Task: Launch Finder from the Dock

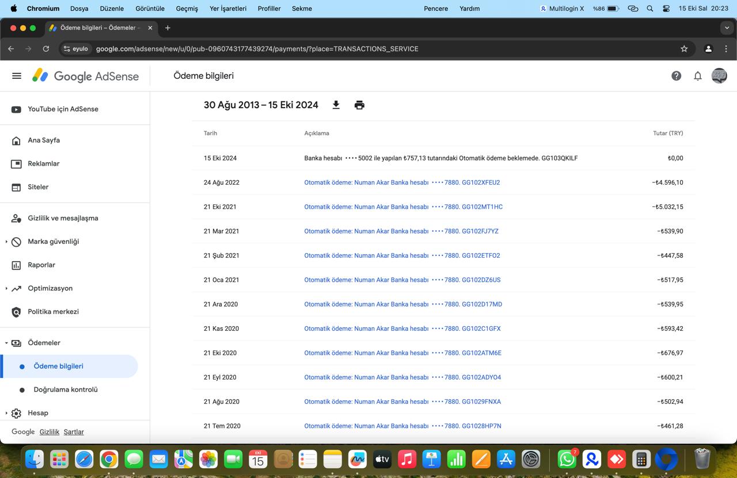Action: [35, 459]
